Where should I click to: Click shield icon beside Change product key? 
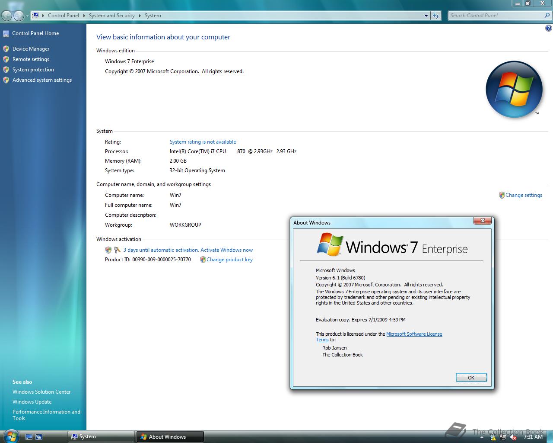click(x=203, y=260)
